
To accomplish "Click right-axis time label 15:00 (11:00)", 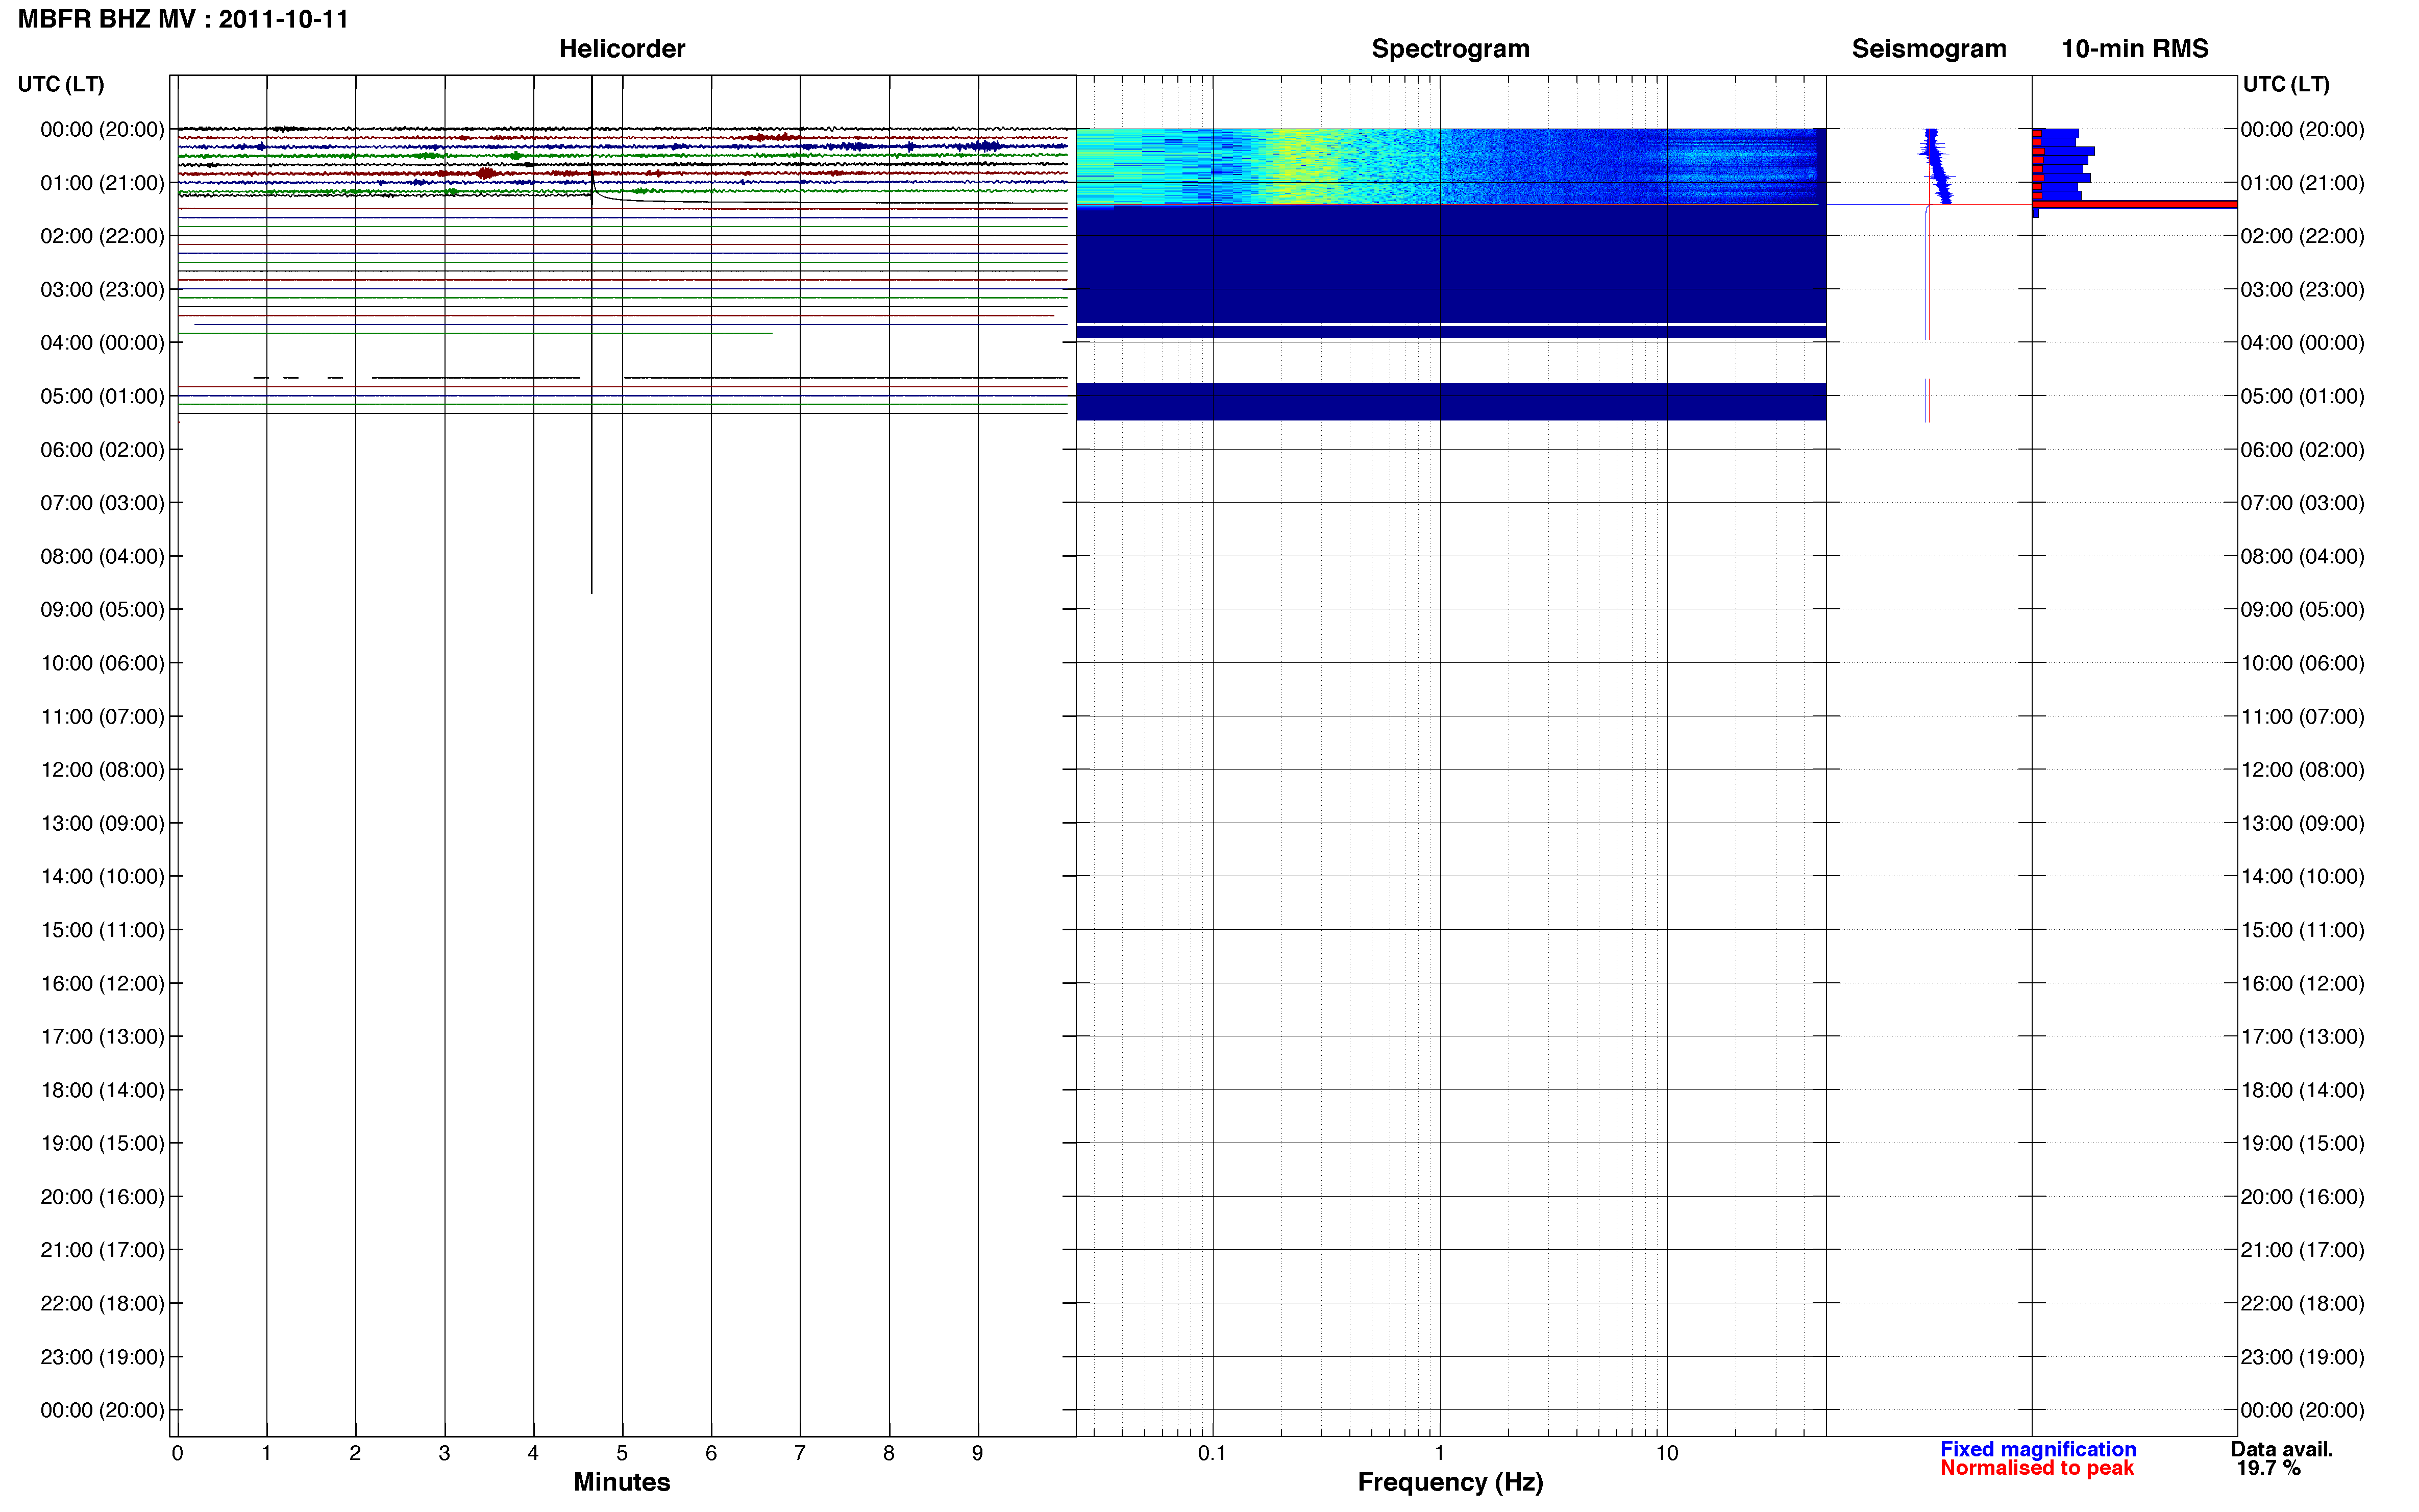I will pyautogui.click(x=2302, y=930).
